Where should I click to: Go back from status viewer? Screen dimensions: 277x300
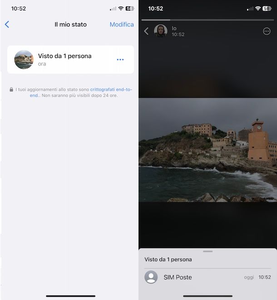(x=146, y=31)
